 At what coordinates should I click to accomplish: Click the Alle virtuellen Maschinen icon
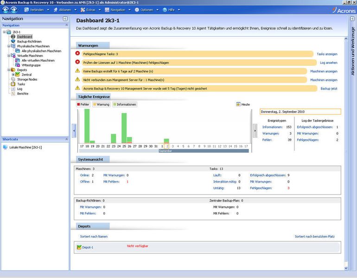[x=18, y=60]
